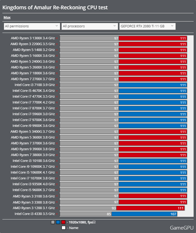Remove the Intel Core i7-5960X row
196x233 pixels.
tap(57, 114)
